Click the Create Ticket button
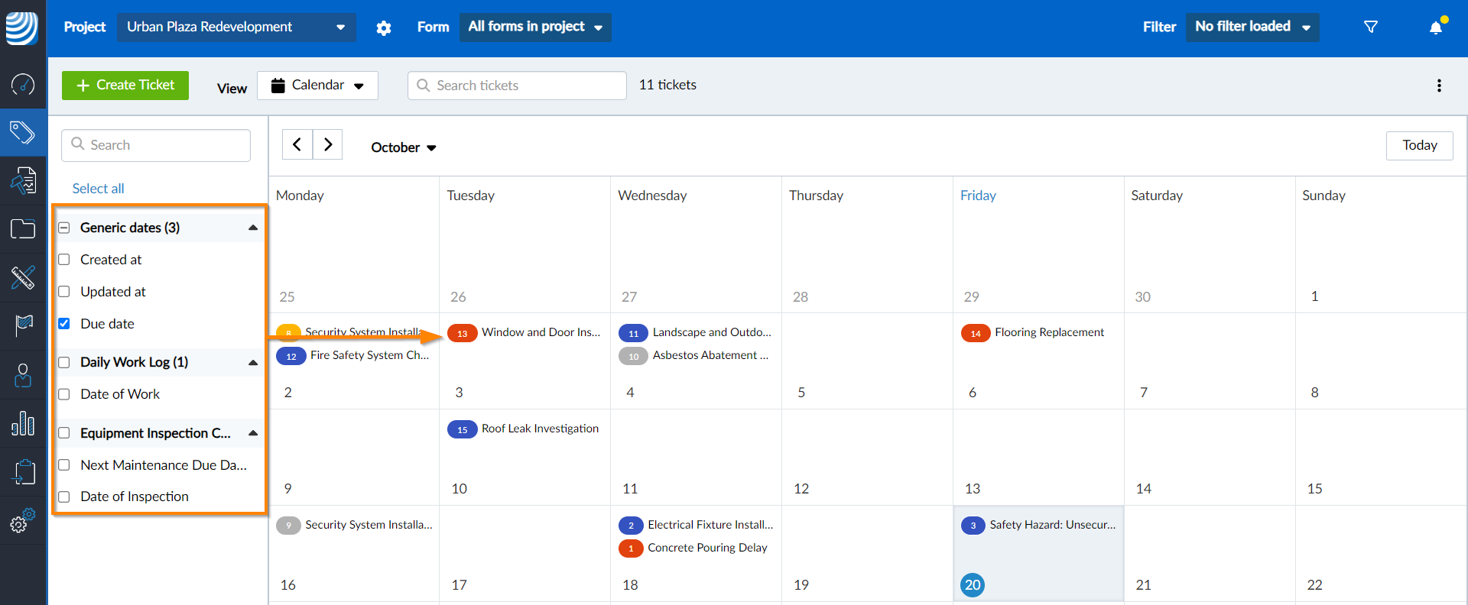Screen dimensions: 1468x605 pyautogui.click(x=125, y=86)
